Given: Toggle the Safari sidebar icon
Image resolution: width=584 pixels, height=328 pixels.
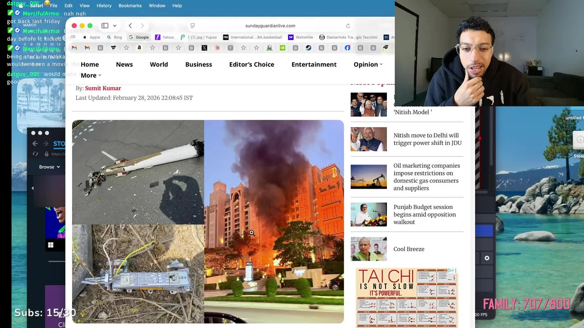Looking at the screenshot, I should (105, 26).
